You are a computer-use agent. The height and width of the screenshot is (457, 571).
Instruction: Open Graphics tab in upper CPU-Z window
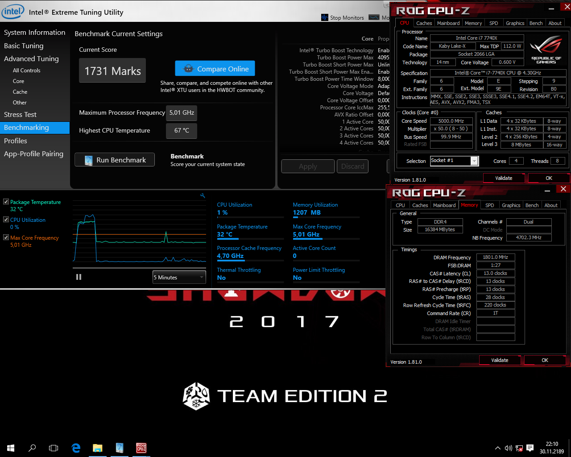tap(515, 23)
